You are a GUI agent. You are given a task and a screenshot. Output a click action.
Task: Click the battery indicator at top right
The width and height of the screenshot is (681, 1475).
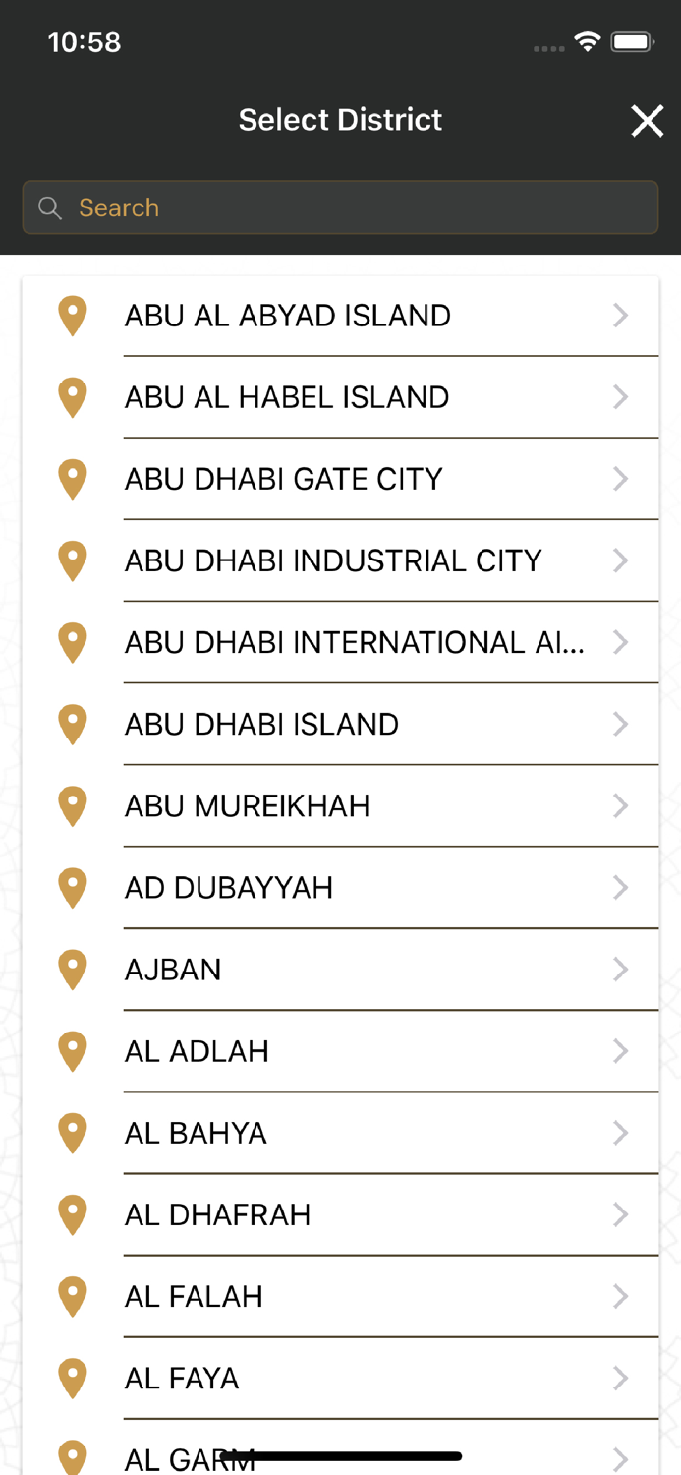point(633,41)
